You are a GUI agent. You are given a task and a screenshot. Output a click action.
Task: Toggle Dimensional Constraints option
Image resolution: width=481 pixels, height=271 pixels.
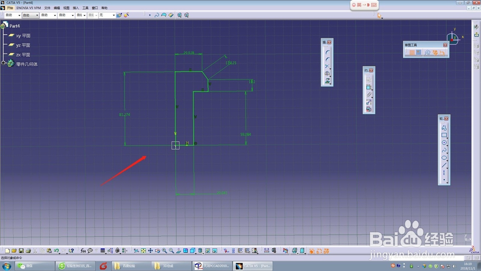(x=442, y=53)
